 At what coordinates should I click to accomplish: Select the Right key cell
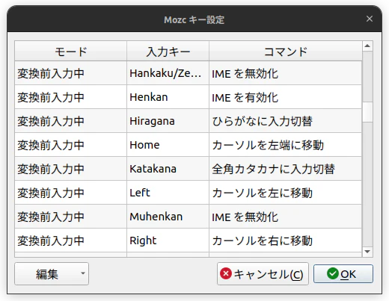168,241
